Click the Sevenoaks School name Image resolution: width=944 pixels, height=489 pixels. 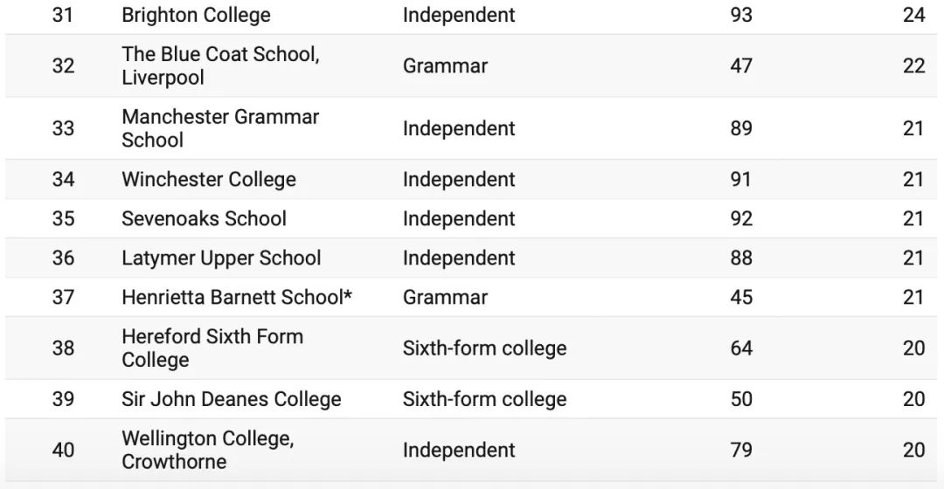[x=204, y=218]
